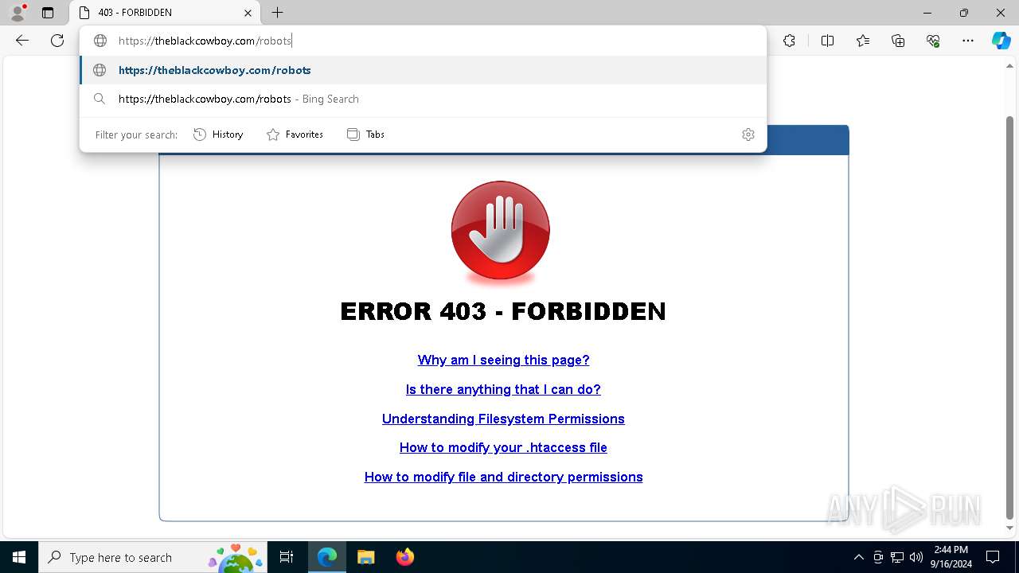Open Task View on taskbar
This screenshot has width=1019, height=573.
pyautogui.click(x=287, y=557)
